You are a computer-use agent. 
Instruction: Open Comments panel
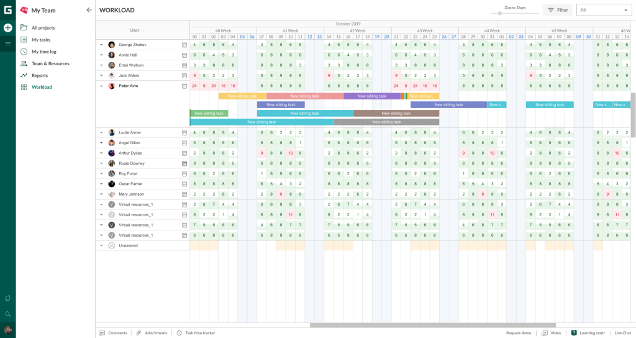coord(113,333)
